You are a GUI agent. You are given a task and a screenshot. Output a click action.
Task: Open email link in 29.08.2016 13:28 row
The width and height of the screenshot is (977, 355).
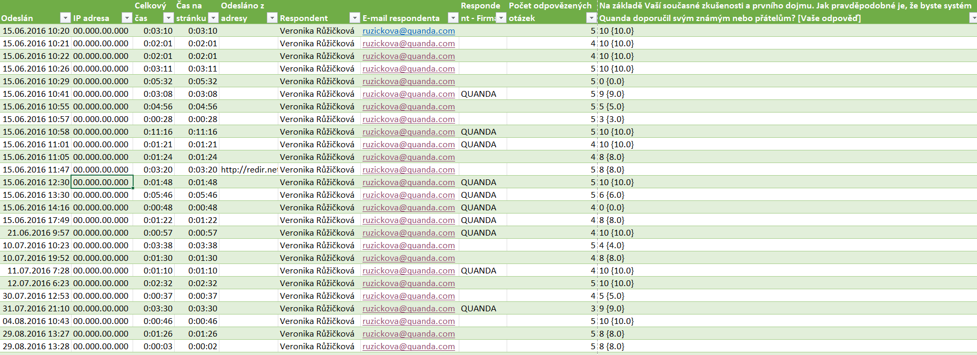tap(409, 346)
